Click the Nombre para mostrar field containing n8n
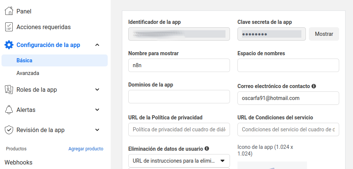 pyautogui.click(x=179, y=65)
